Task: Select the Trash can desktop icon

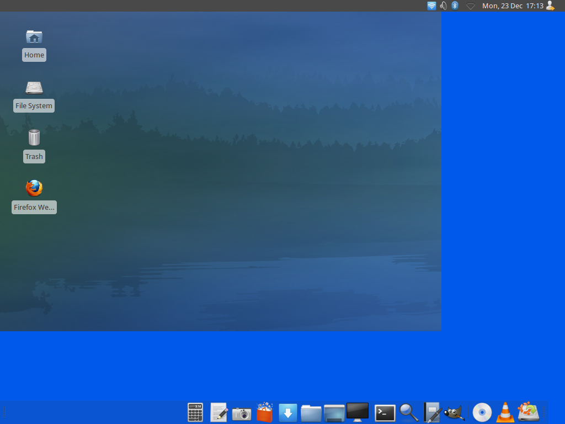Action: pyautogui.click(x=34, y=137)
